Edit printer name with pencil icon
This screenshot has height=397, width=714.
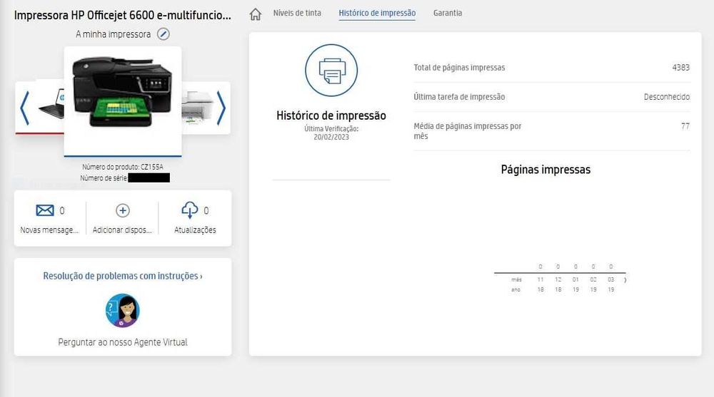164,34
